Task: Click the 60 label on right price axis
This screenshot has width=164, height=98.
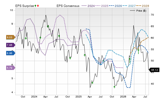Action: (x=152, y=38)
